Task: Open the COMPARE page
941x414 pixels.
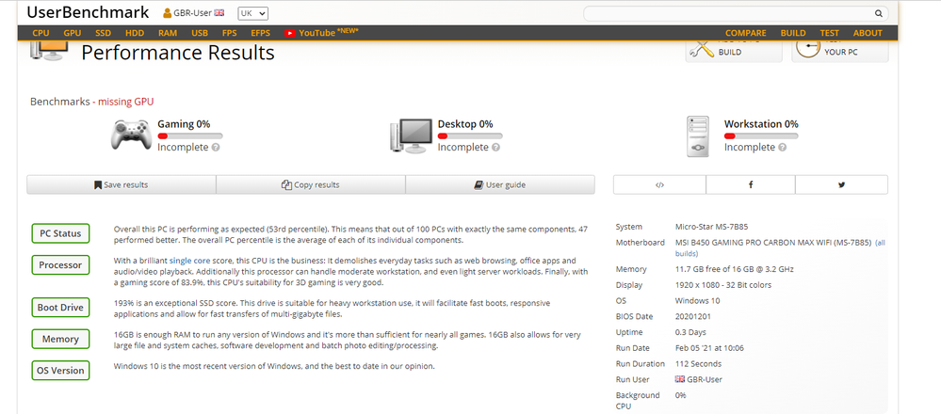Action: (745, 33)
